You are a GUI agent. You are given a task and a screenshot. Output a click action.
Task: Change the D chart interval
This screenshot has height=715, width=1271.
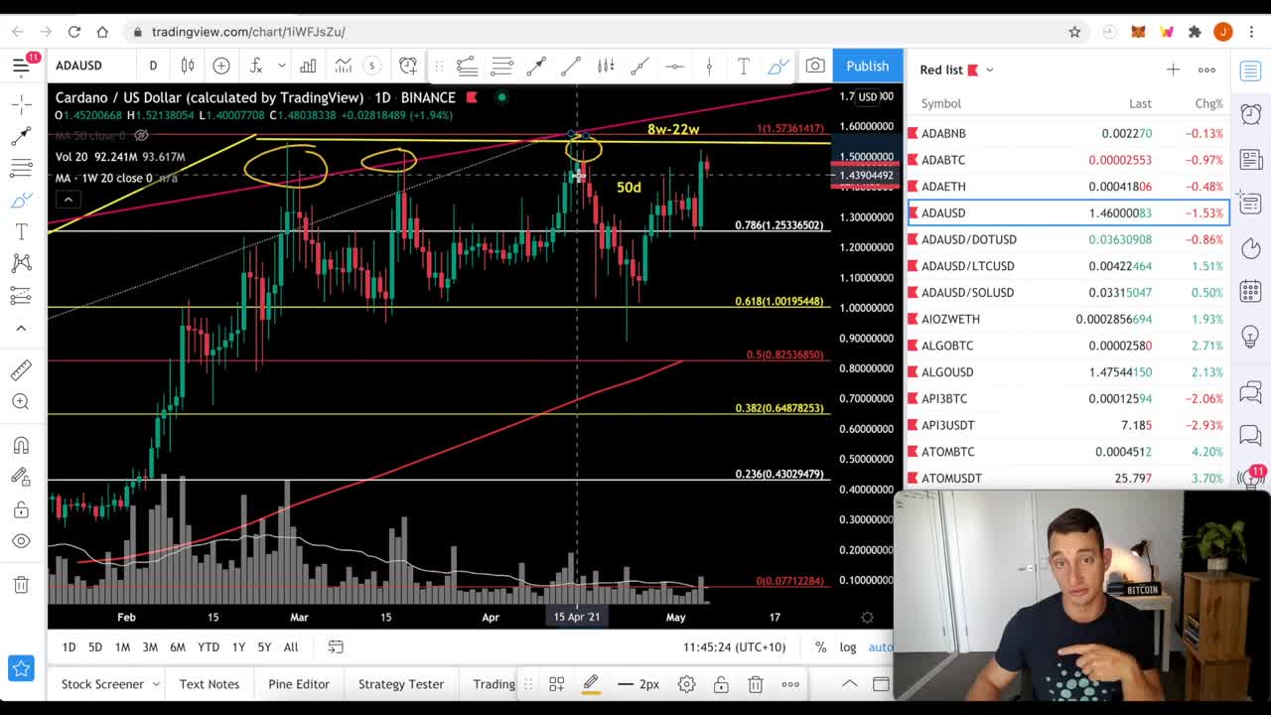pyautogui.click(x=153, y=66)
